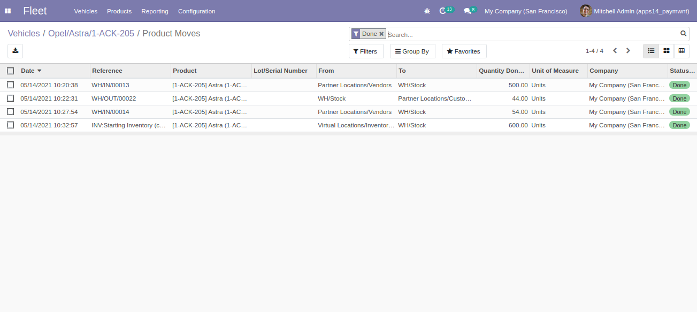
Task: Open the Favorites dropdown
Action: (x=463, y=51)
